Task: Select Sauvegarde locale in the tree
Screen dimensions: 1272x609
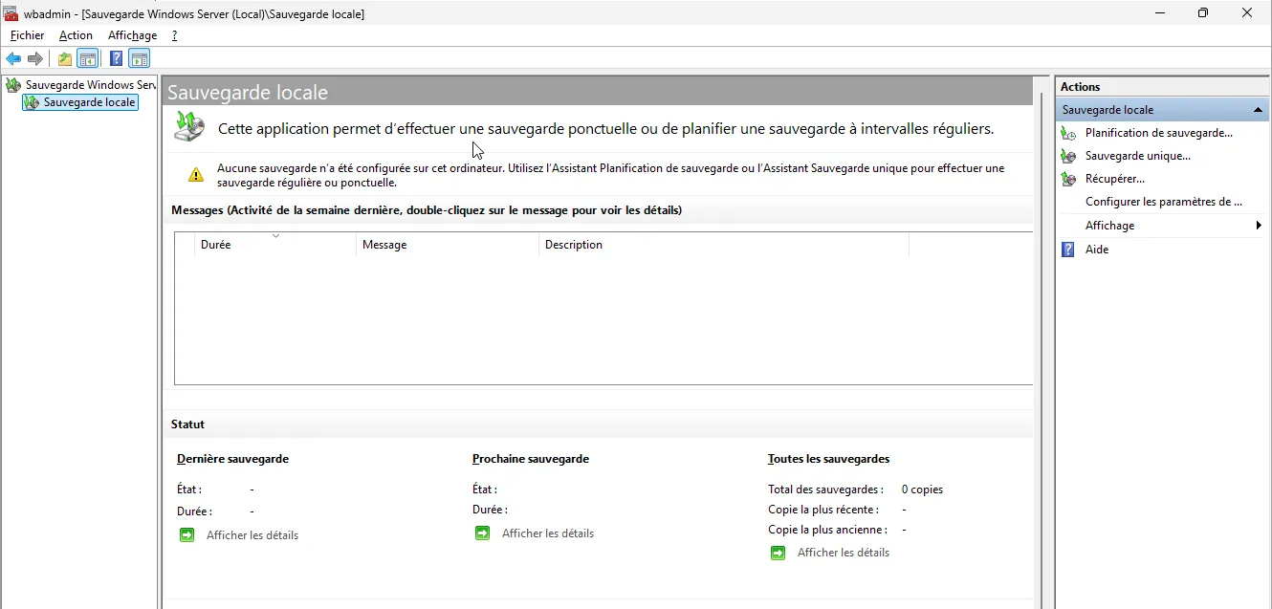Action: (x=89, y=102)
